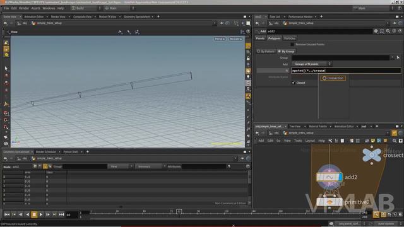Add a new pane tab with plus in the scene view

point(158,17)
